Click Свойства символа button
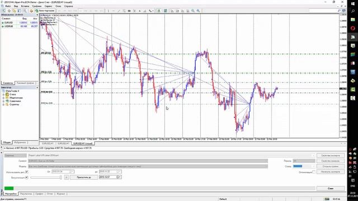This screenshot has height=201, width=358. pyautogui.click(x=331, y=161)
